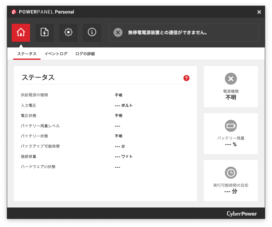
Task: Click the red help question mark
Action: pos(186,78)
